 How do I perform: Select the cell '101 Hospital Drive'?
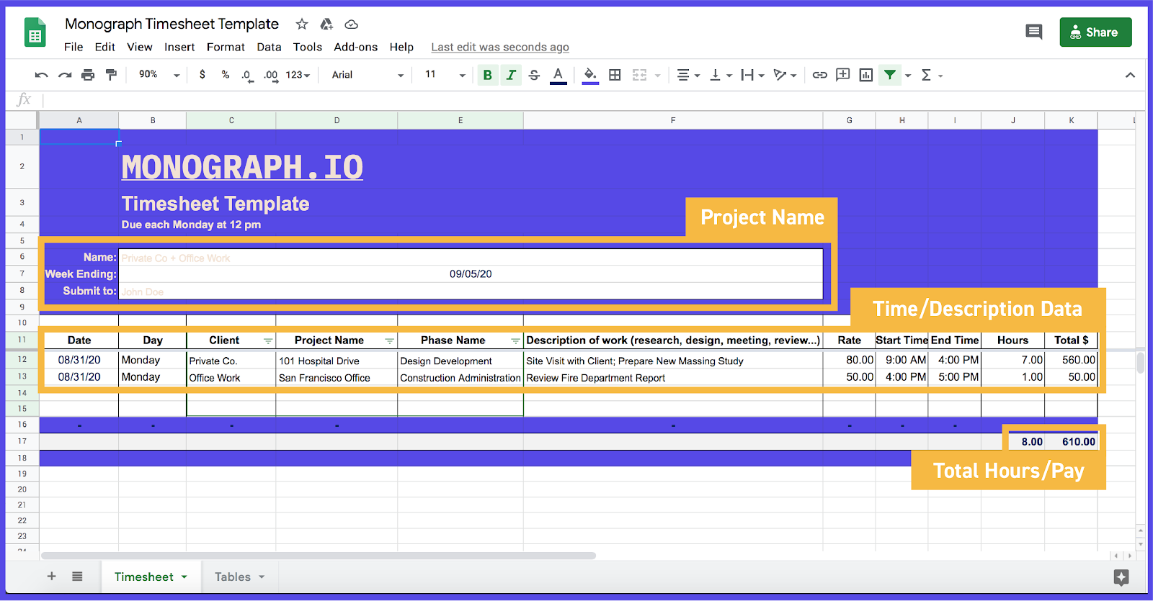pyautogui.click(x=337, y=361)
